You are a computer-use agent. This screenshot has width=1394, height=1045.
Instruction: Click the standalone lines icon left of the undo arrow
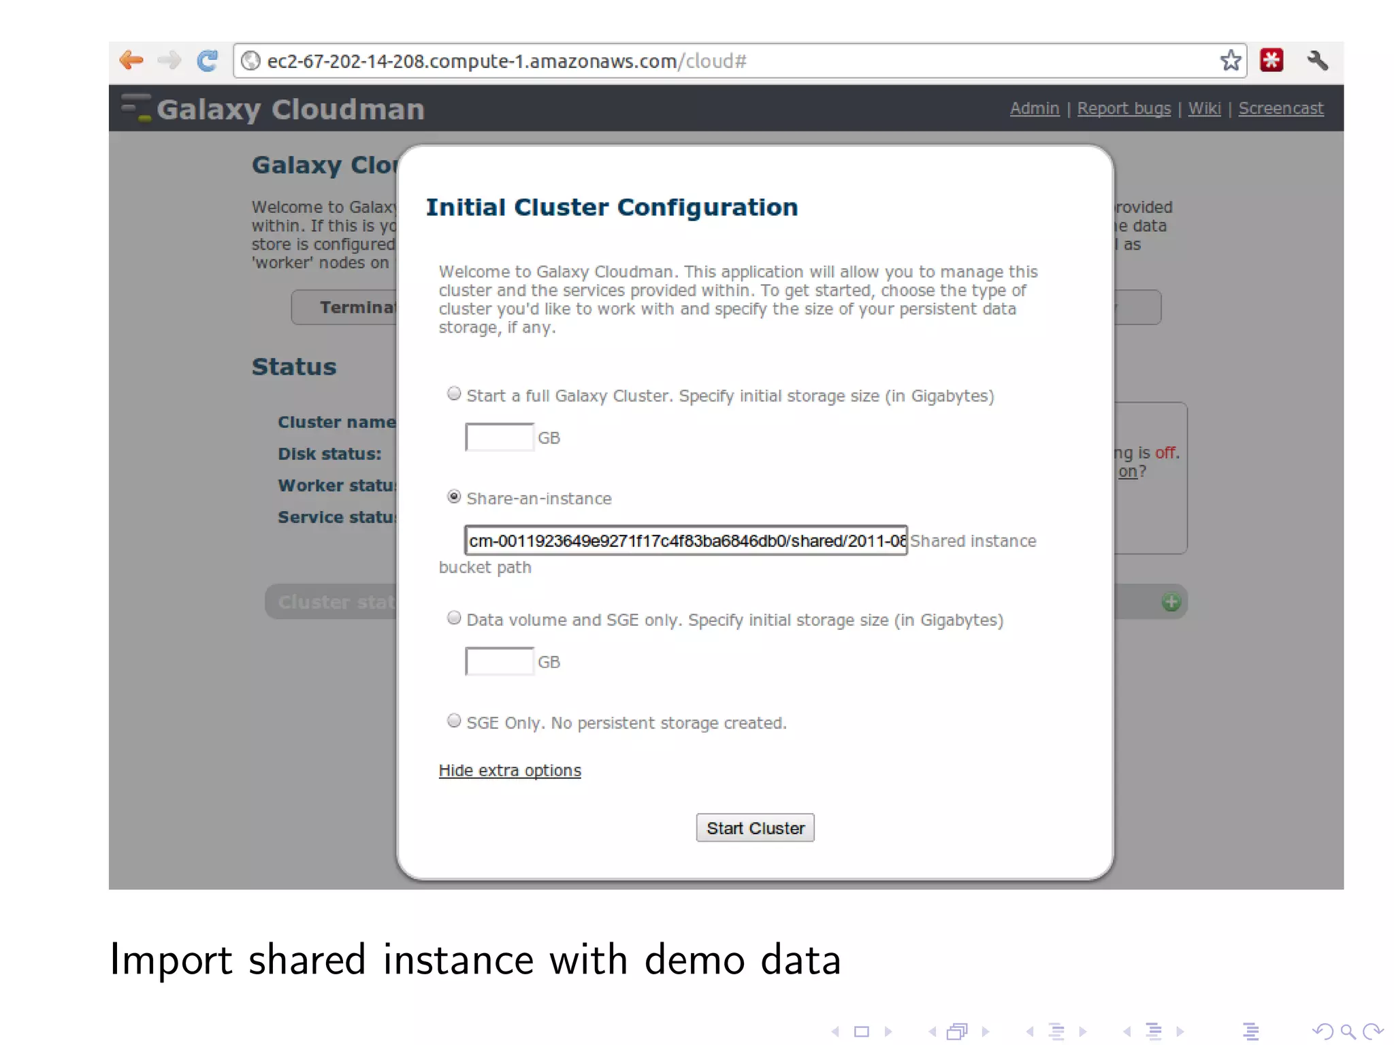click(x=1250, y=1031)
